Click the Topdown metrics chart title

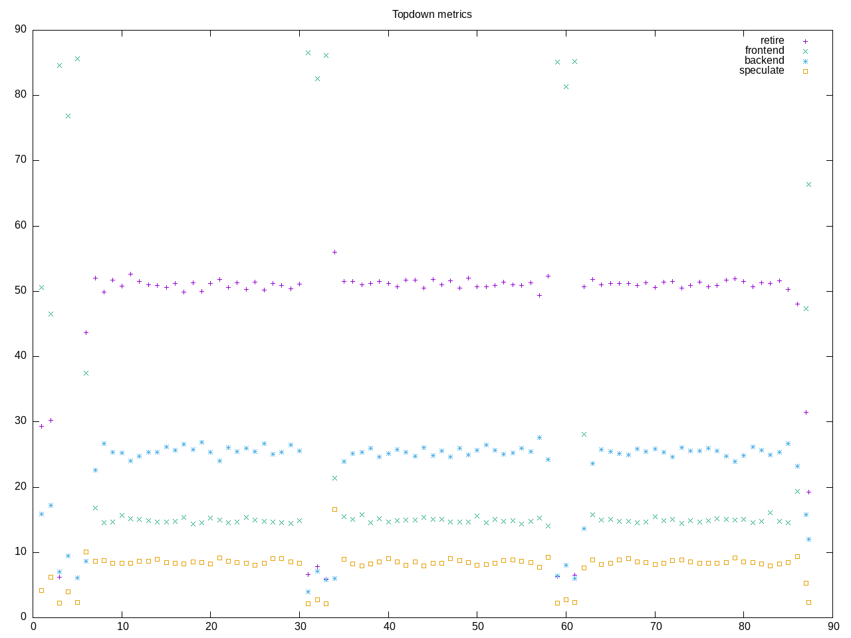431,14
